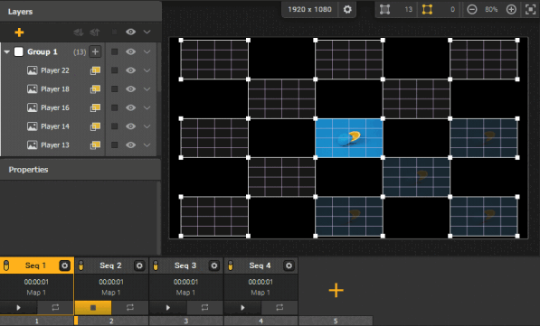Hide Group 1 with its eye icon
This screenshot has width=540, height=326.
(130, 52)
